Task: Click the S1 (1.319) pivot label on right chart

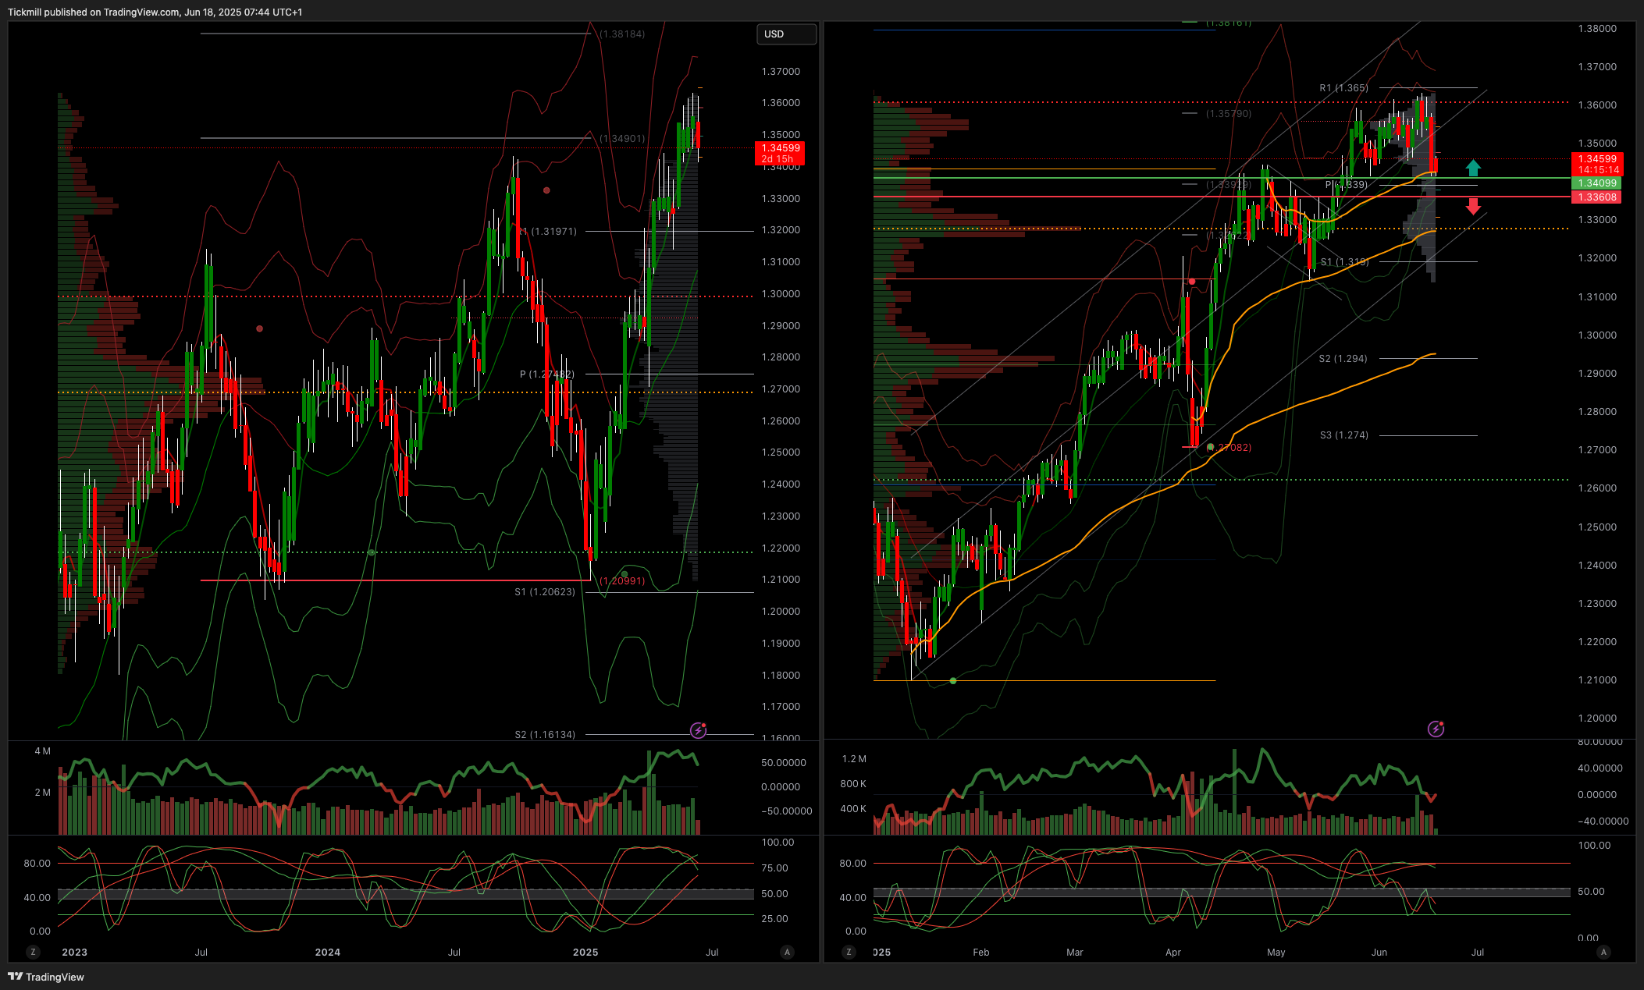Action: pyautogui.click(x=1344, y=262)
